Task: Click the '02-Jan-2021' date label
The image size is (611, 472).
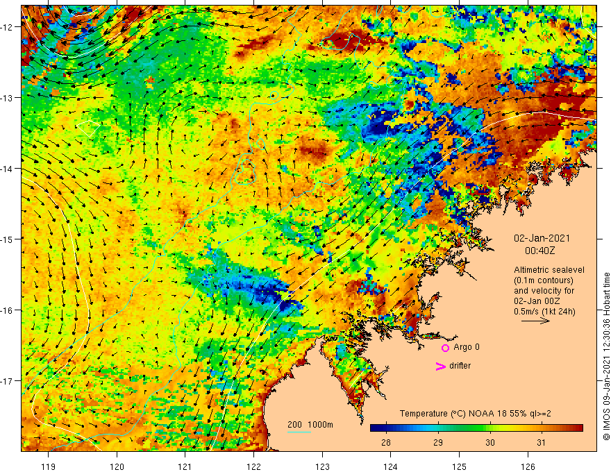Action: (542, 238)
